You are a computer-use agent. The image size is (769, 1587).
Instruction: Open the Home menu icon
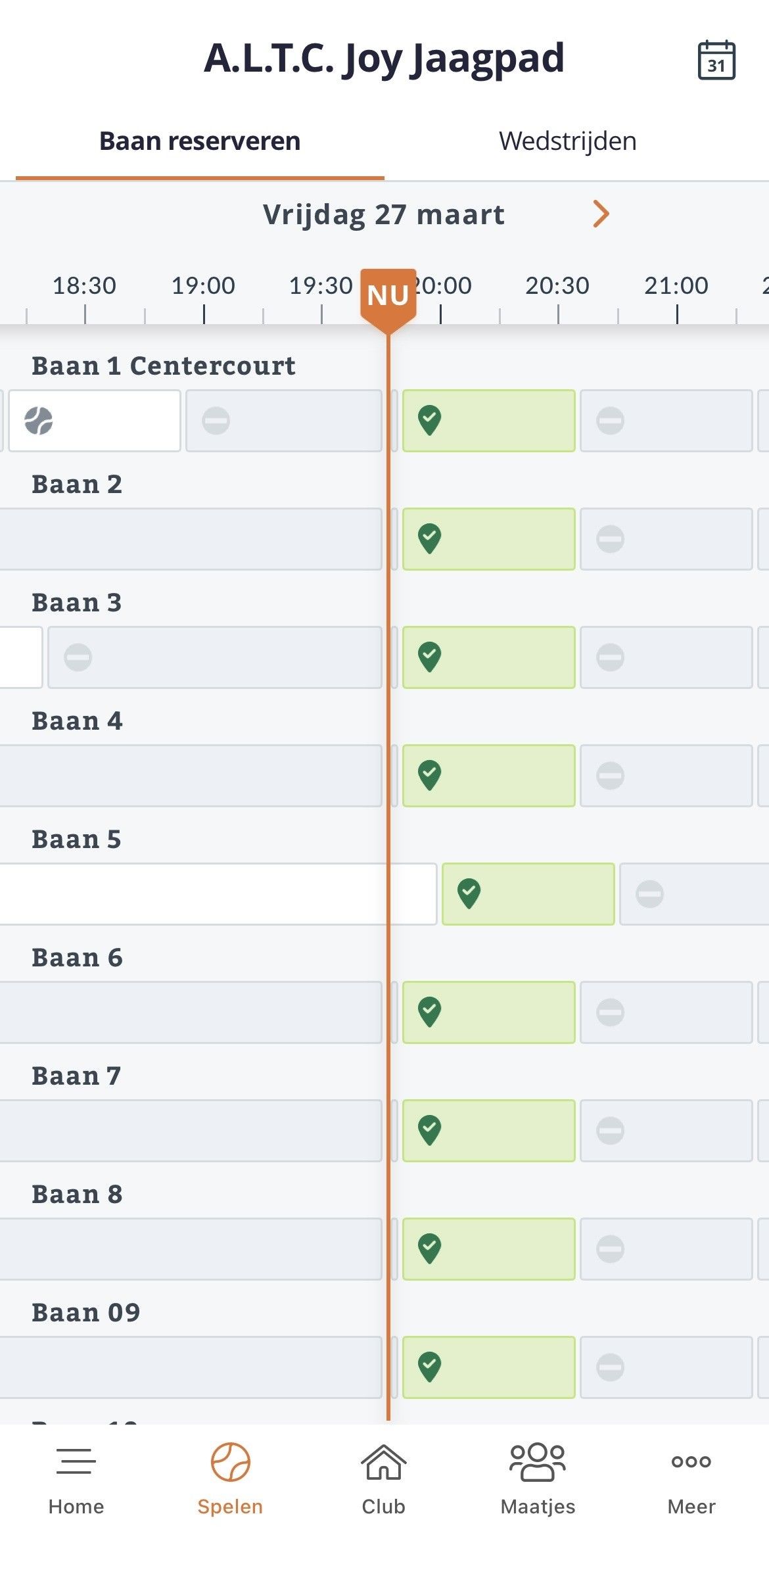[76, 1461]
